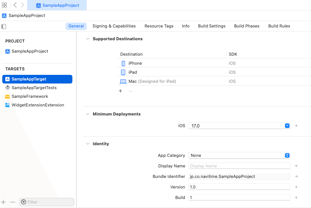The width and height of the screenshot is (311, 208).
Task: Click the Destination column header
Action: point(131,54)
